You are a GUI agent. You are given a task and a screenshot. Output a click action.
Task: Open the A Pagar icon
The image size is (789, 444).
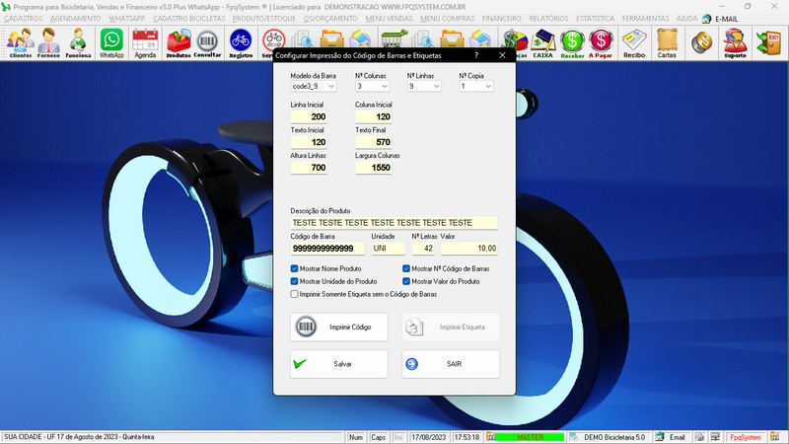click(601, 42)
